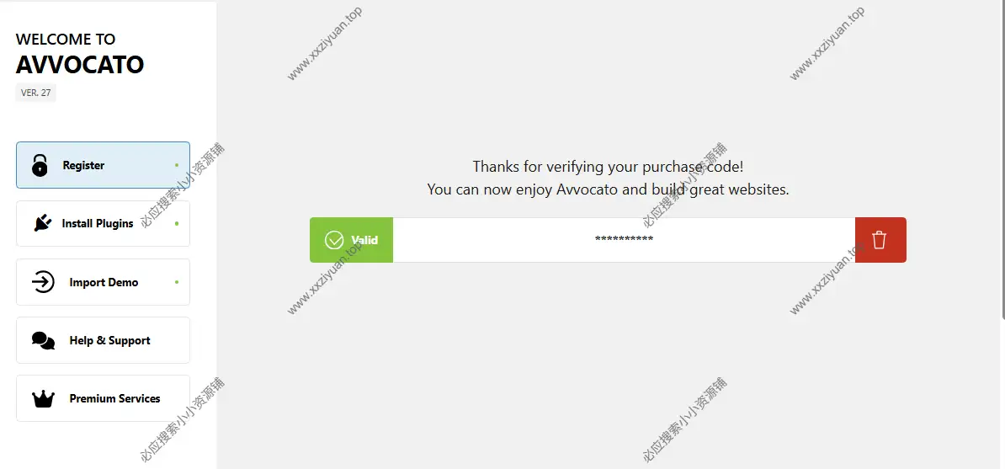Click the arrow-in-circle Import Demo icon
This screenshot has height=469, width=1005.
tap(43, 282)
